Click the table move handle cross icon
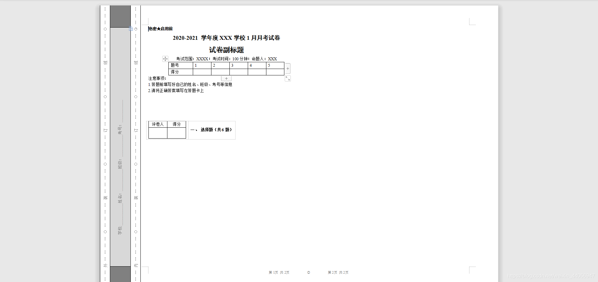The height and width of the screenshot is (282, 598). (165, 59)
